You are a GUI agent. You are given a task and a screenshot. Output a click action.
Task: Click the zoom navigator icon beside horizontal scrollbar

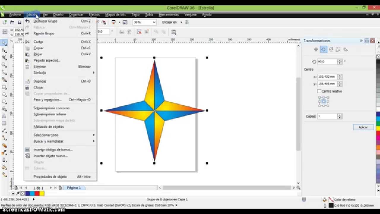(298, 188)
